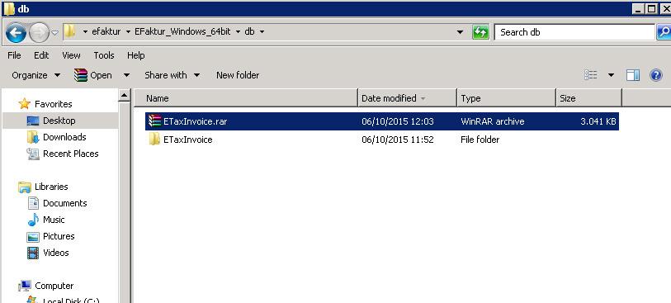Navigate to efaktur in breadcrumb path
Screen dimensions: 671x303
pos(106,31)
